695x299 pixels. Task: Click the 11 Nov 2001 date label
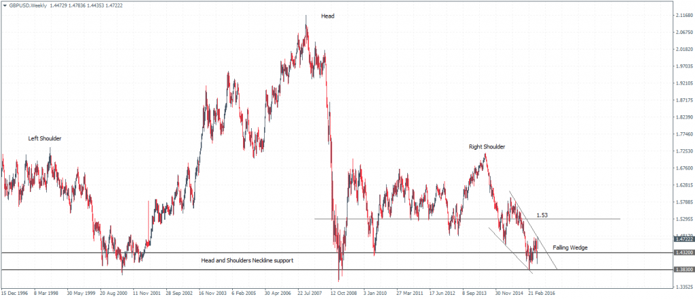[145, 294]
